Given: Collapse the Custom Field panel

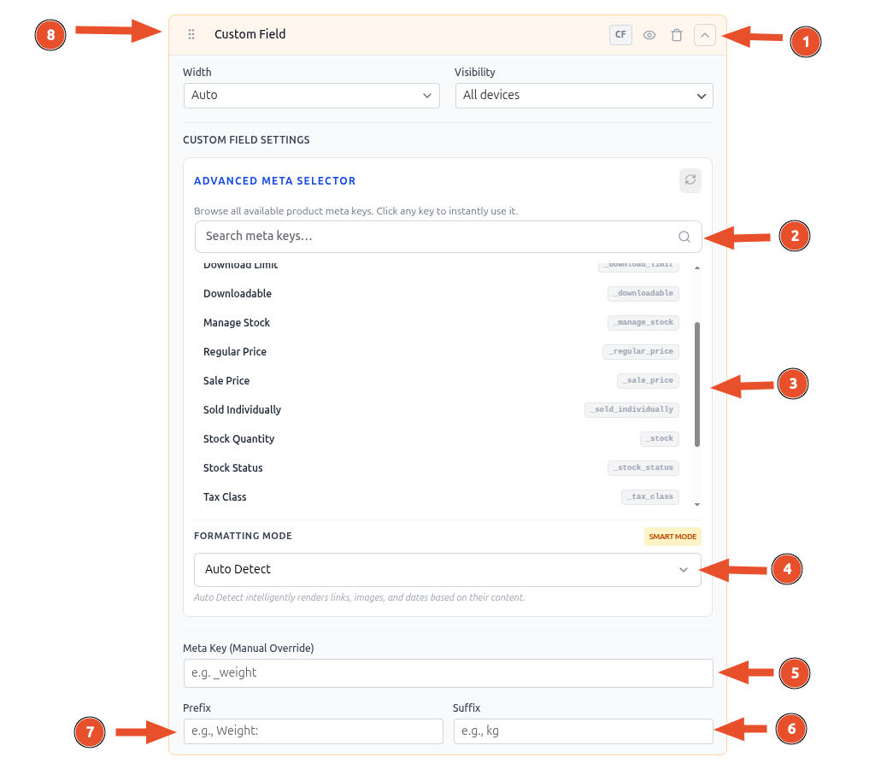Looking at the screenshot, I should click(x=705, y=35).
